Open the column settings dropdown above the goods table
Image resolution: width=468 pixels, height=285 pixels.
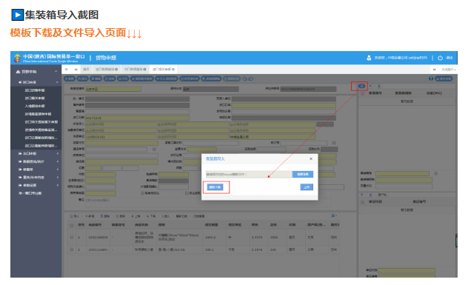pyautogui.click(x=334, y=215)
